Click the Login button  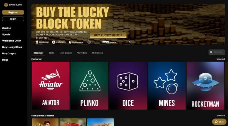coord(13,19)
